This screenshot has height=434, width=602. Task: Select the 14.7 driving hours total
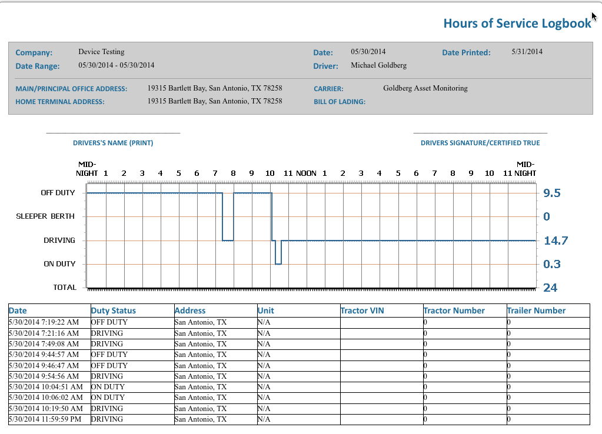pos(555,241)
